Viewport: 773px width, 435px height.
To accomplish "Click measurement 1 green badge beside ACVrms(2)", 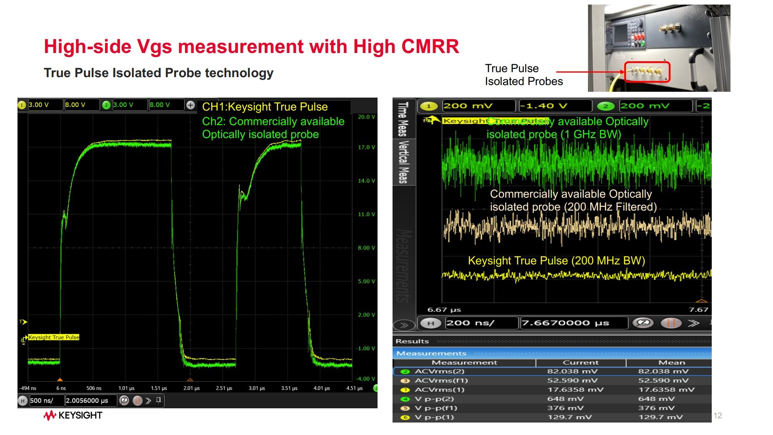I will [x=405, y=372].
